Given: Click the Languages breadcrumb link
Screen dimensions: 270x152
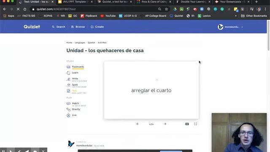Looking at the screenshot, I should click(x=80, y=43).
